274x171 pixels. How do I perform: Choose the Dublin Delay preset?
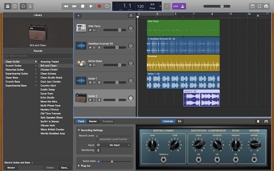(48, 90)
